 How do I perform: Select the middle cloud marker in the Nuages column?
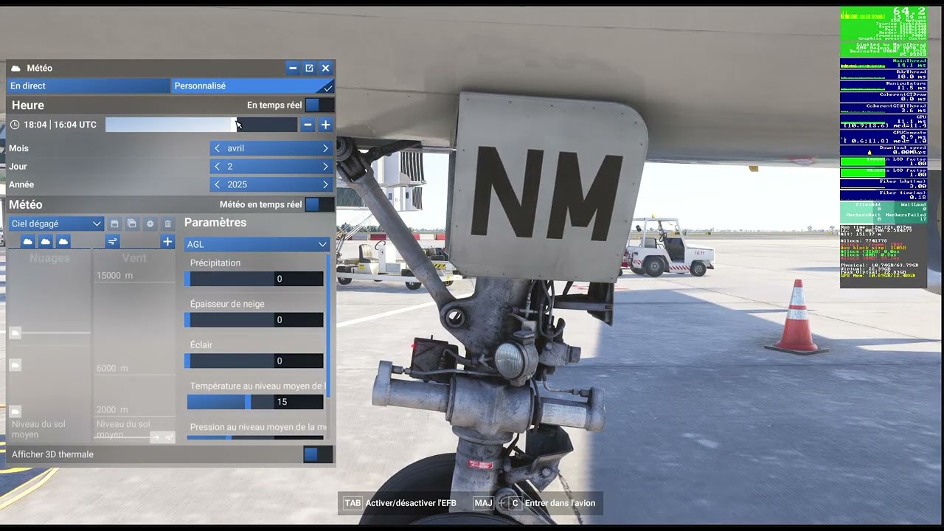tap(15, 365)
